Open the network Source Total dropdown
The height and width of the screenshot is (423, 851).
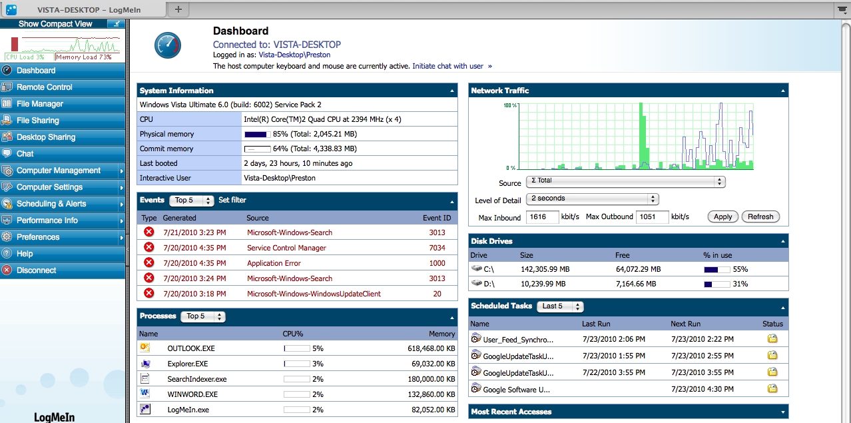point(625,181)
